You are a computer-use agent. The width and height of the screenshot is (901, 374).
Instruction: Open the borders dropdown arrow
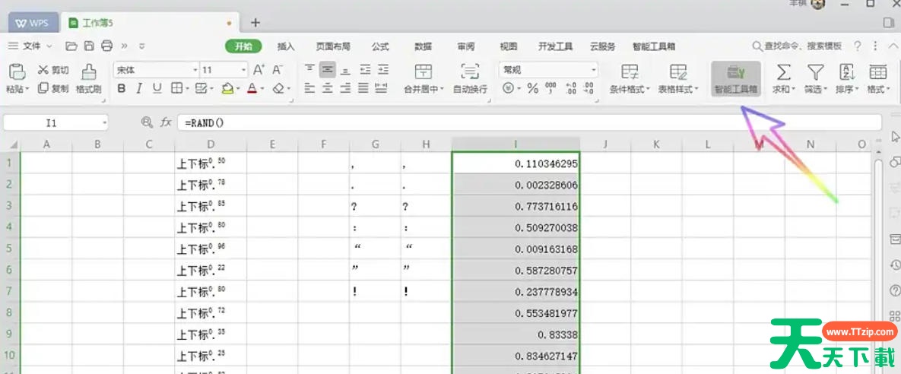[187, 88]
